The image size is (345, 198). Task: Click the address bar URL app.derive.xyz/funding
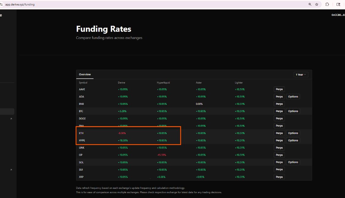coord(20,4)
